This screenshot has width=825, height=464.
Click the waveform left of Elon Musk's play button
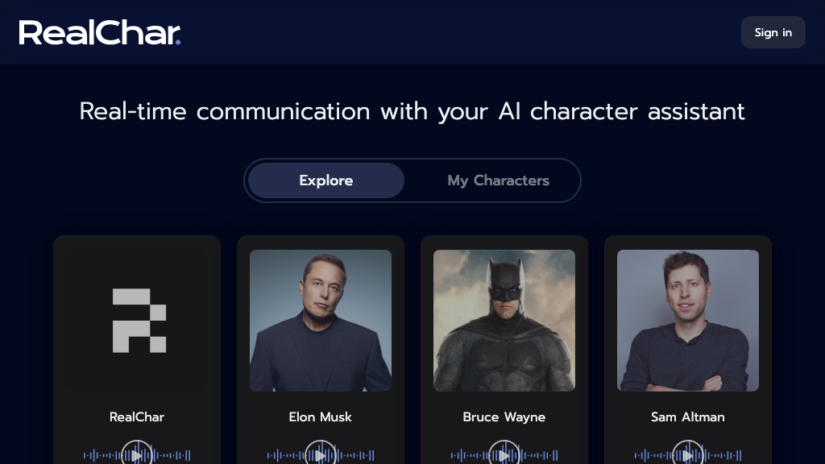(x=284, y=456)
